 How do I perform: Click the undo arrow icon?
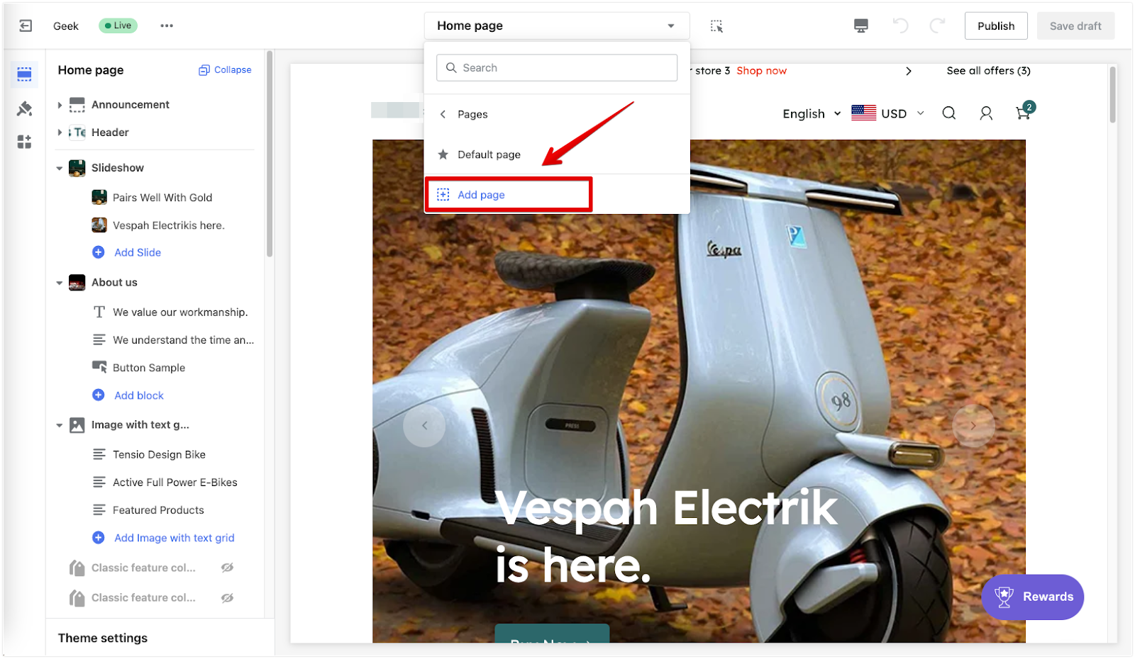coord(900,26)
